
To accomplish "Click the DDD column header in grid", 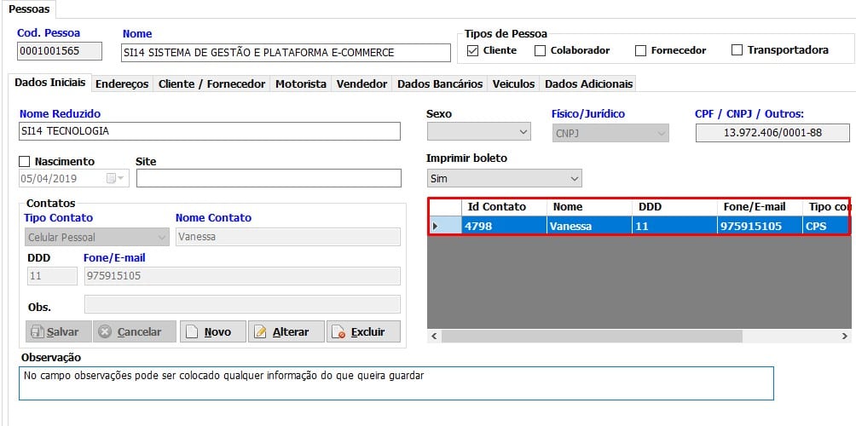I will pyautogui.click(x=674, y=207).
